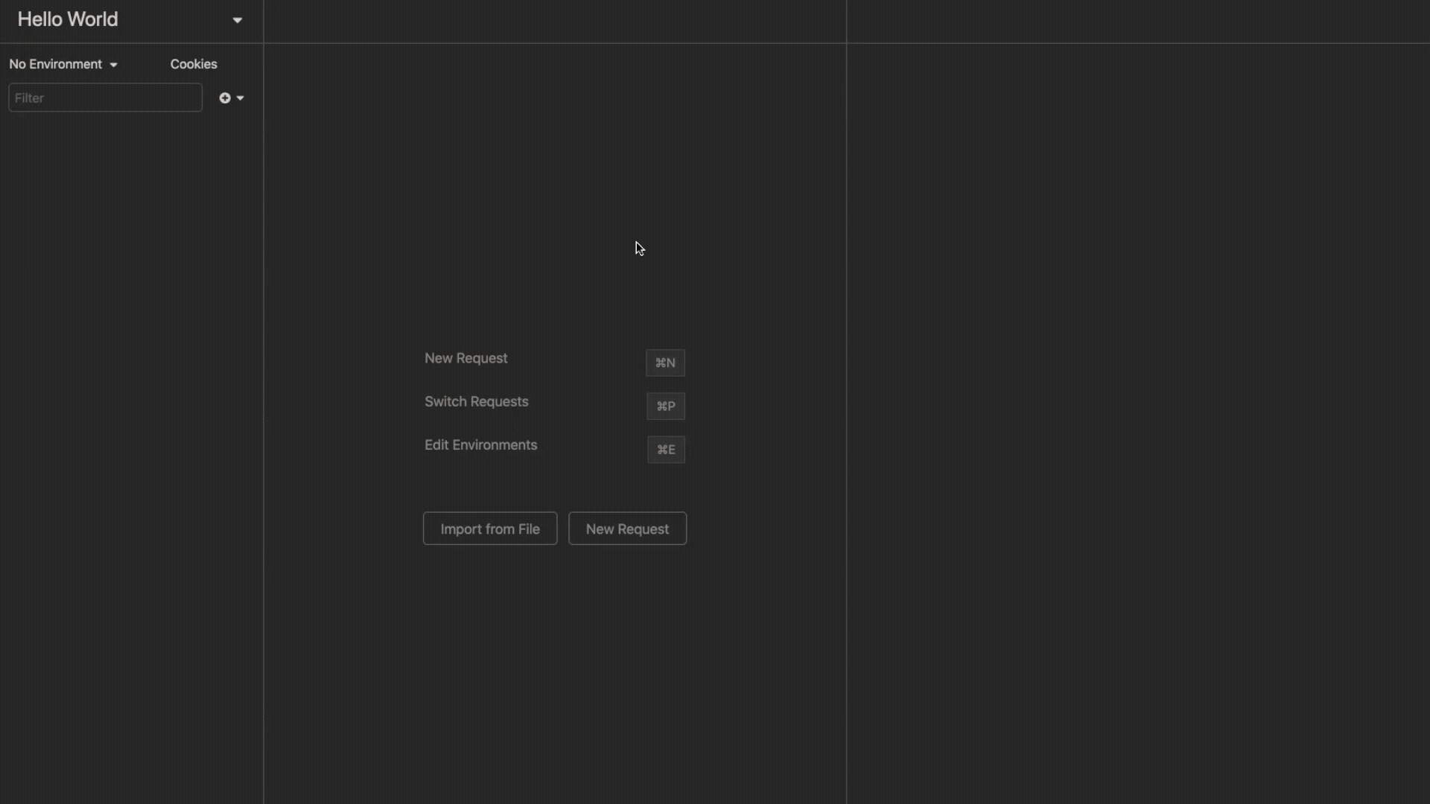The width and height of the screenshot is (1430, 804).
Task: Click the No Environment caret arrow
Action: pyautogui.click(x=113, y=65)
